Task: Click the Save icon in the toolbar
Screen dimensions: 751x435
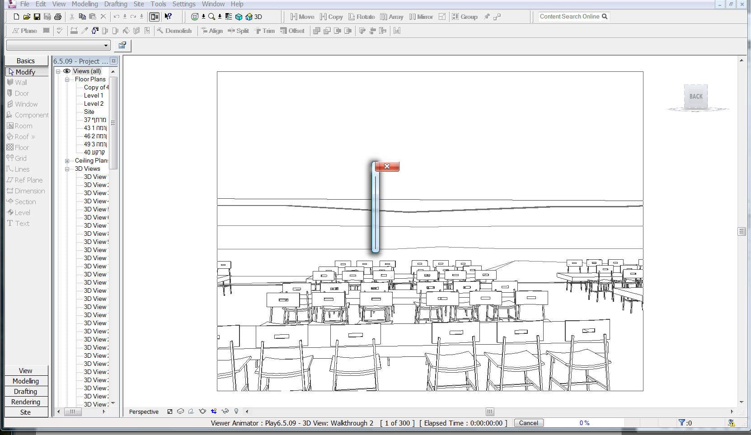Action: click(x=37, y=17)
